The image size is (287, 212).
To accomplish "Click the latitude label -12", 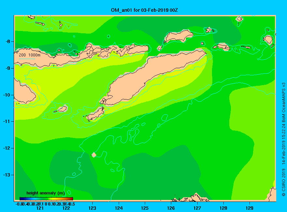I will click(7, 148).
